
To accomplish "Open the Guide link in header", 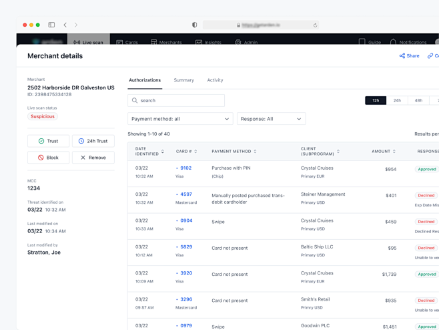I will pos(370,42).
